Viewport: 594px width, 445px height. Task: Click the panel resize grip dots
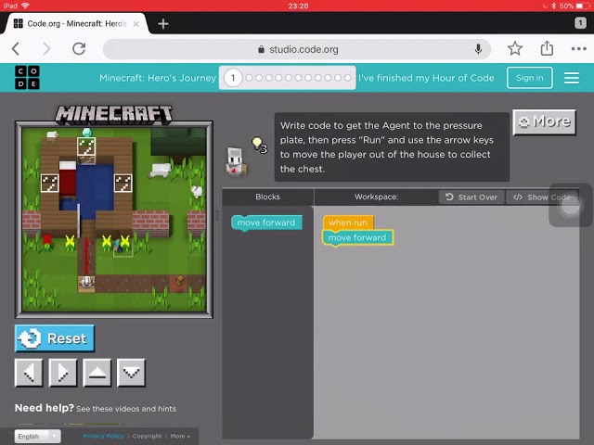click(217, 215)
